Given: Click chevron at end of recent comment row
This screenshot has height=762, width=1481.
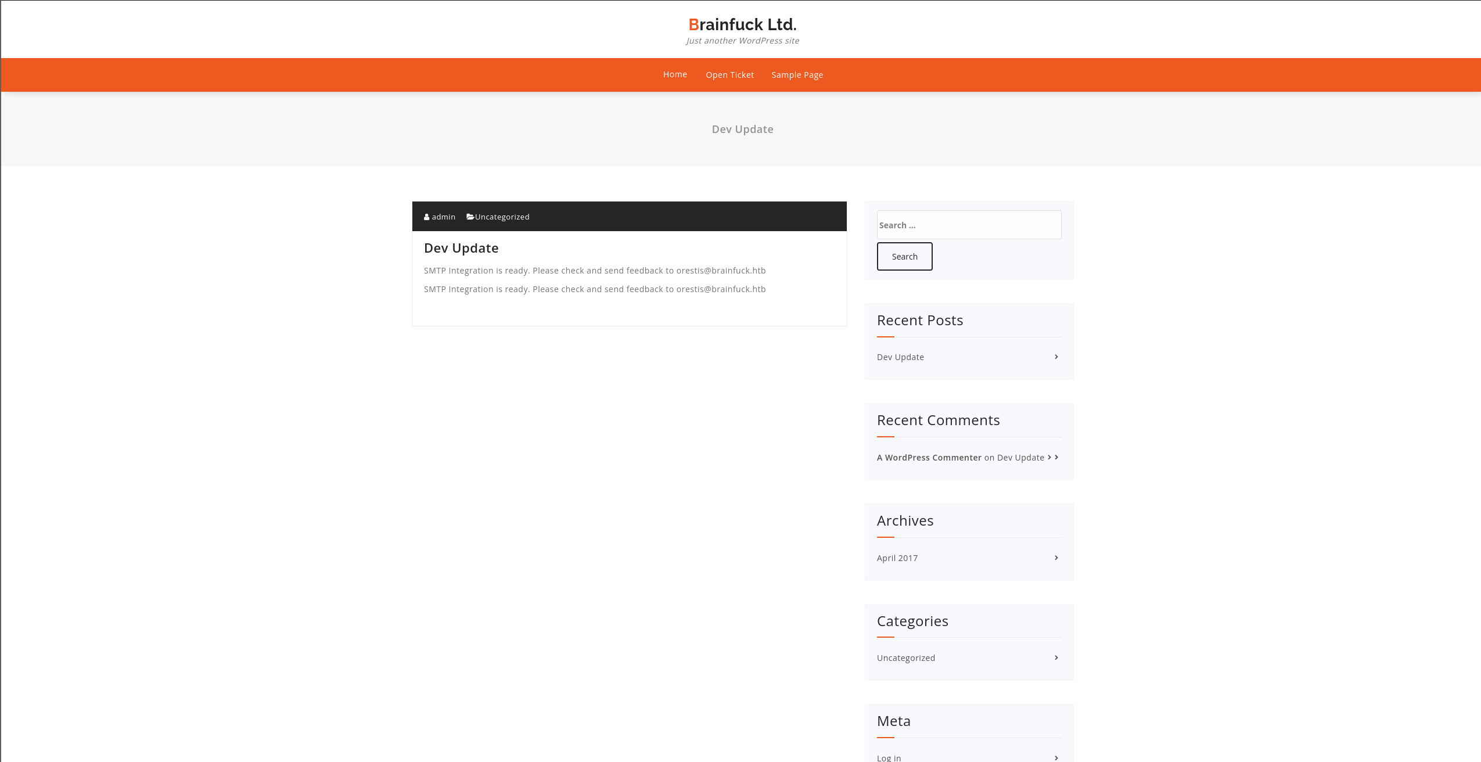Looking at the screenshot, I should pyautogui.click(x=1056, y=457).
